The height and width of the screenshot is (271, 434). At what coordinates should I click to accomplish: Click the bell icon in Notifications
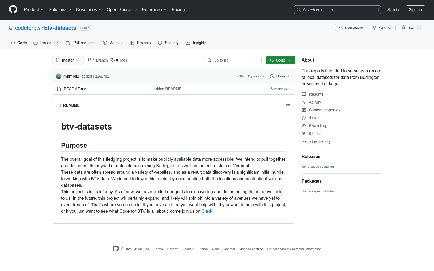coord(341,28)
